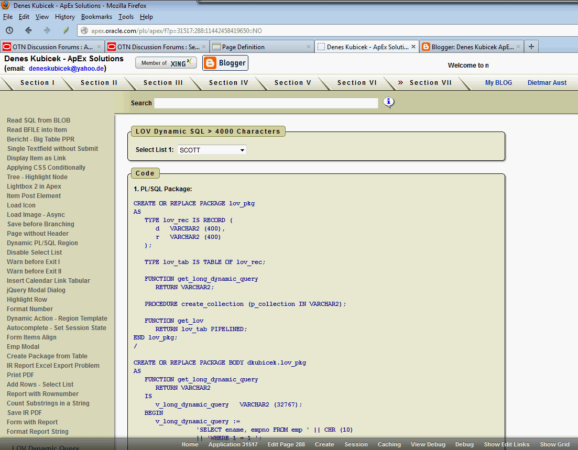
Task: Go to Section V tab
Action: (293, 83)
